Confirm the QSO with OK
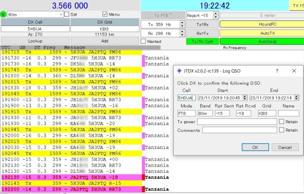Image resolution: width=304 pixels, height=194 pixels. [x=255, y=147]
